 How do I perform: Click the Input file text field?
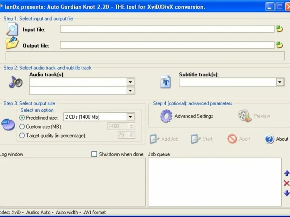(x=167, y=29)
